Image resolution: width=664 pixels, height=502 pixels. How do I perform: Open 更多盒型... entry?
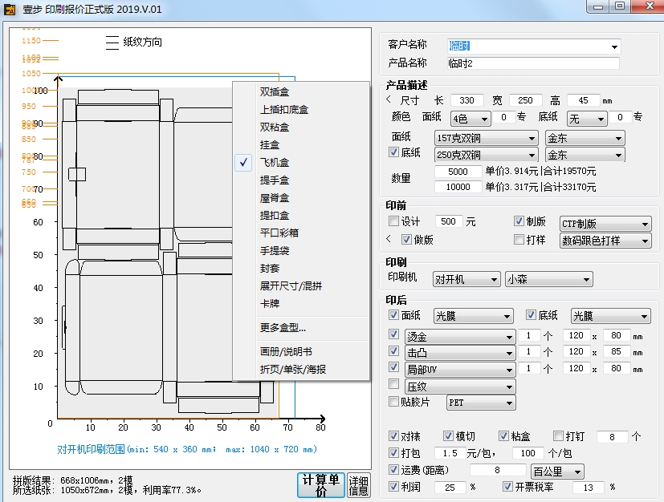click(x=283, y=328)
